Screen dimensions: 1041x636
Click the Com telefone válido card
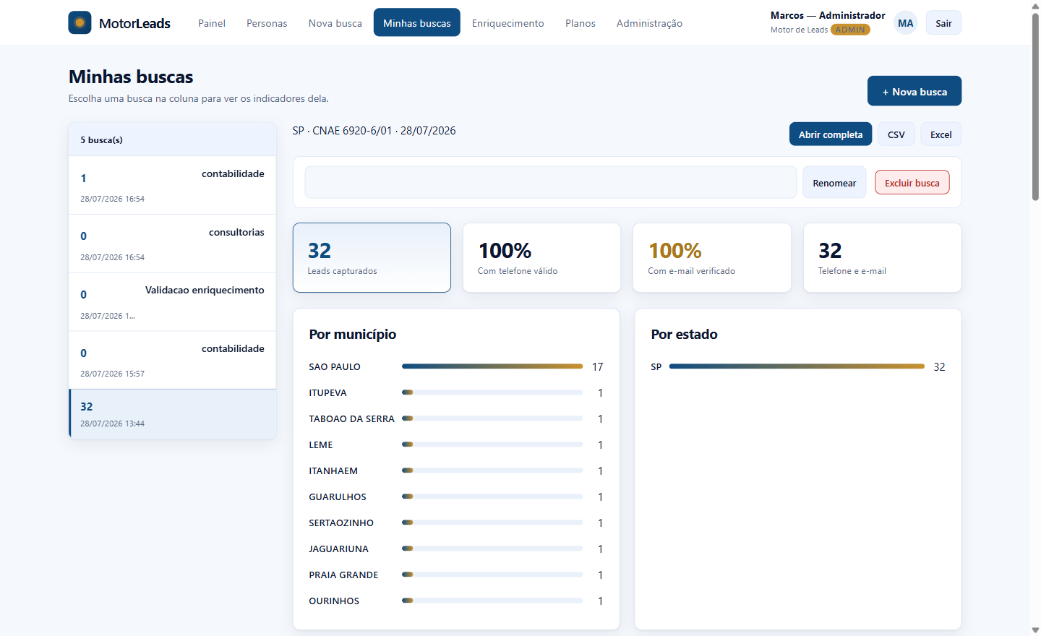(541, 257)
